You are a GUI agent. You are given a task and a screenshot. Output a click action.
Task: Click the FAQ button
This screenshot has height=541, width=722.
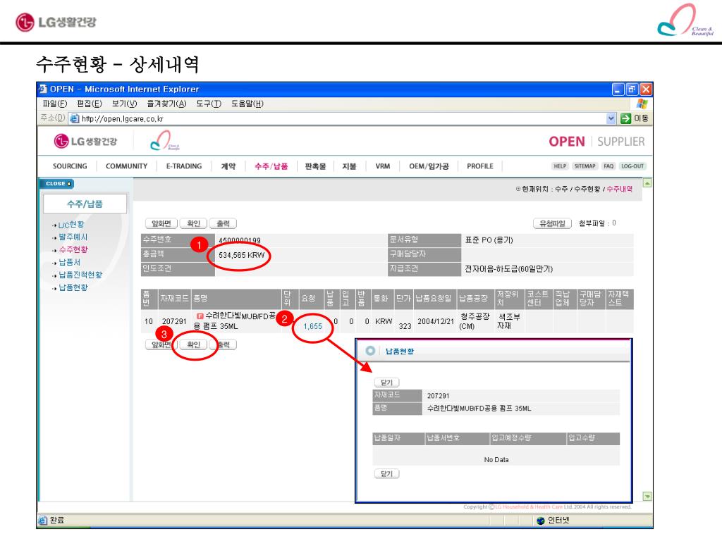click(608, 166)
